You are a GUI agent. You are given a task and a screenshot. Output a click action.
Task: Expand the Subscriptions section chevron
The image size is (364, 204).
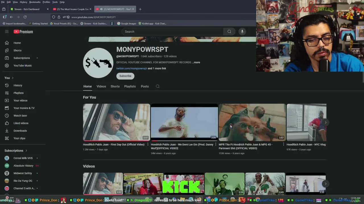[x=26, y=150]
